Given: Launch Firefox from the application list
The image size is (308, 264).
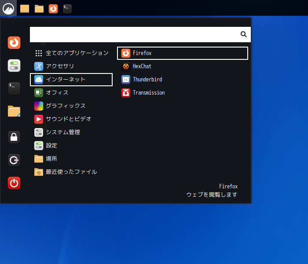Looking at the screenshot, I should 183,53.
